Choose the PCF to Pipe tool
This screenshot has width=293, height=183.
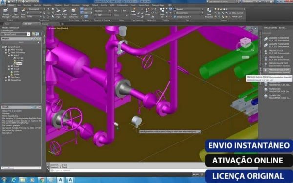click(x=64, y=13)
